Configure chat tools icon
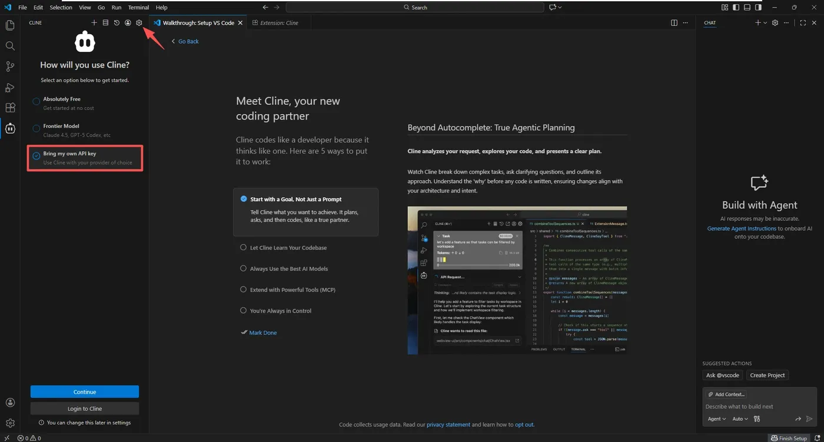 757,419
